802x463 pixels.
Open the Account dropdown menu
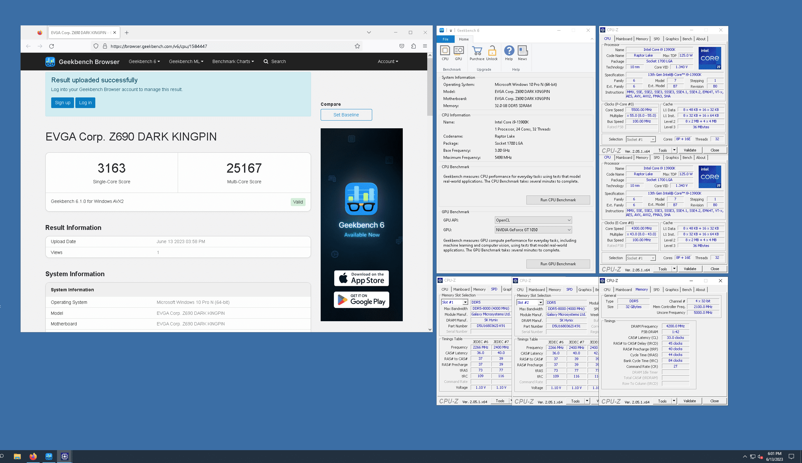click(x=388, y=61)
